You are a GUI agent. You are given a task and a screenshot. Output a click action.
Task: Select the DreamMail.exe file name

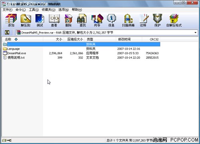[17, 53]
